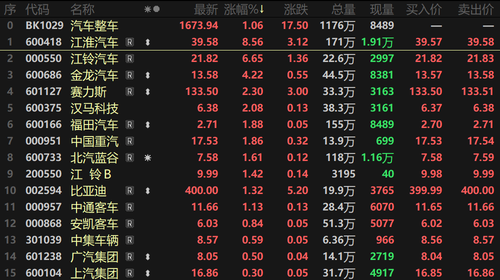The height and width of the screenshot is (280, 500).
Task: Click the 6.65 percent gain value
Action: pos(252,58)
